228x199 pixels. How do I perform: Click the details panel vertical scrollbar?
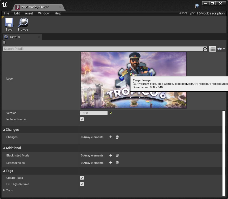[x=224, y=153]
